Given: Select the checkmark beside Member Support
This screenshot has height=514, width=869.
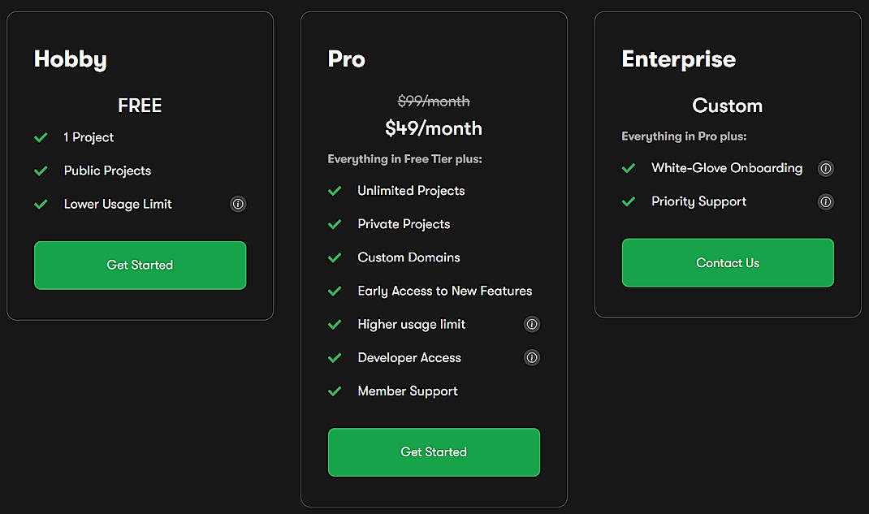Looking at the screenshot, I should tap(335, 391).
